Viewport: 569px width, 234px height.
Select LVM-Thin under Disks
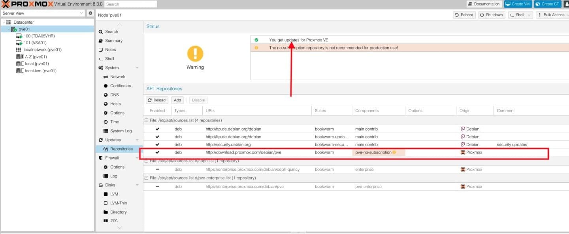coord(119,203)
